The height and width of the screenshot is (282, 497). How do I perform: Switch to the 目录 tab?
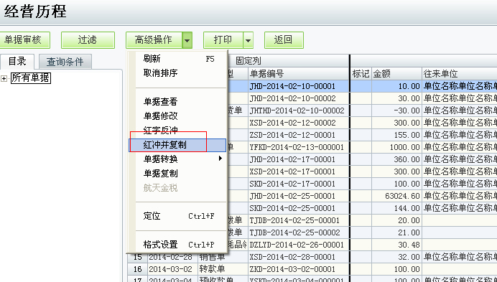pos(17,62)
